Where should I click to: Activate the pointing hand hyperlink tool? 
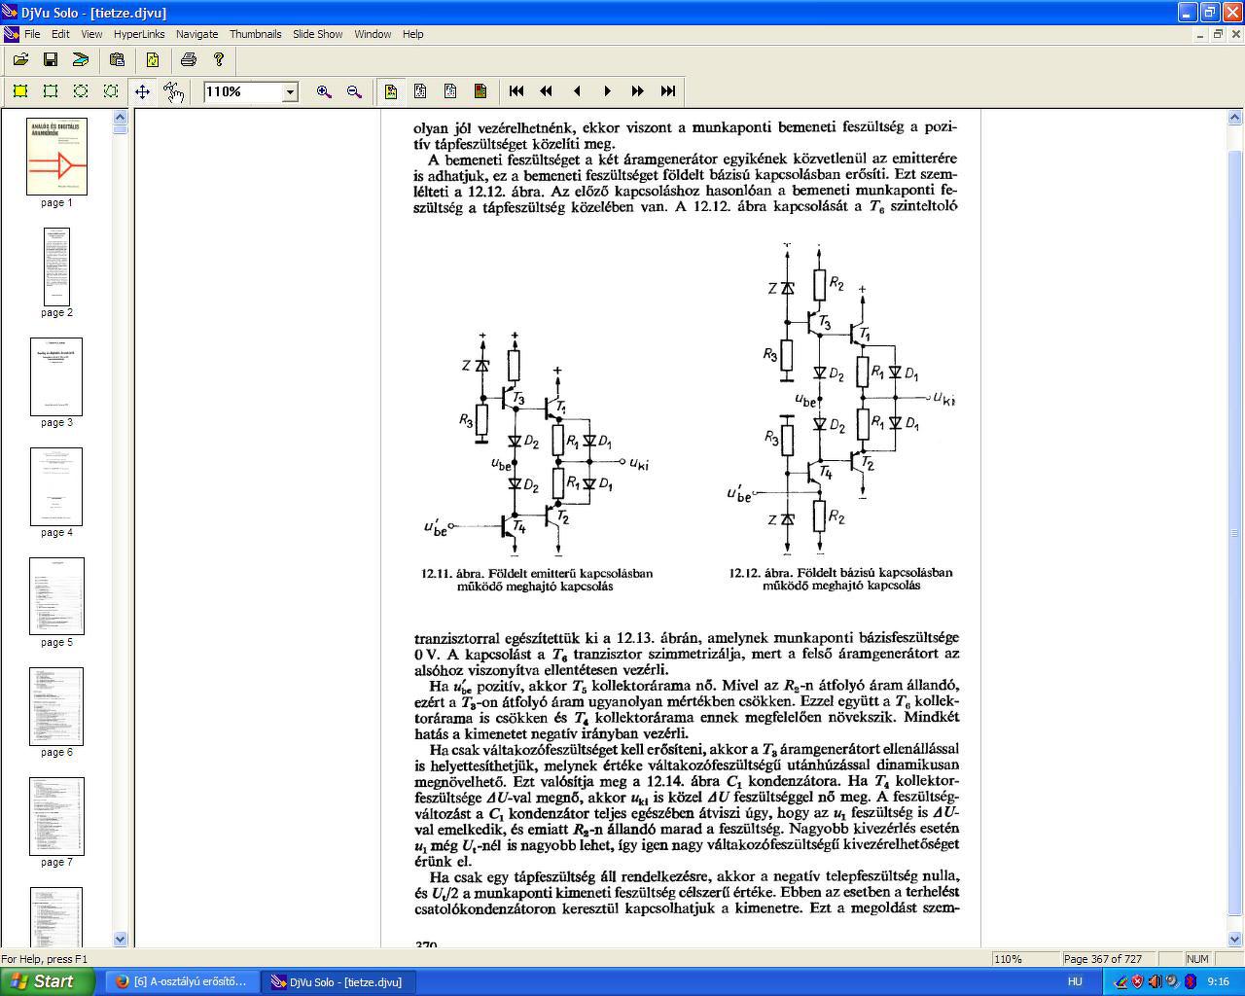pos(173,91)
